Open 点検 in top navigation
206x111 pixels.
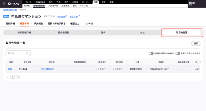pos(104,2)
